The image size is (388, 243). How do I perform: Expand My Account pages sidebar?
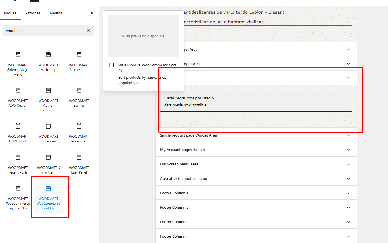coord(256,150)
